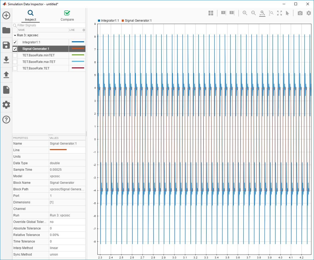314x260 pixels.
Task: Click the Signal Generator:1 line color swatch
Action: click(x=78, y=49)
